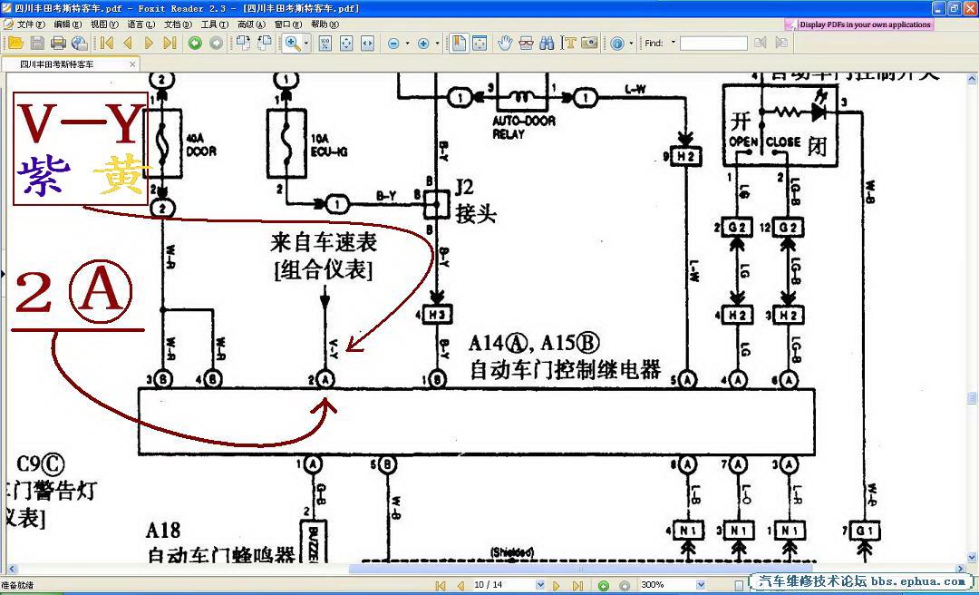
Task: Open the 工具(T) menu
Action: point(215,24)
